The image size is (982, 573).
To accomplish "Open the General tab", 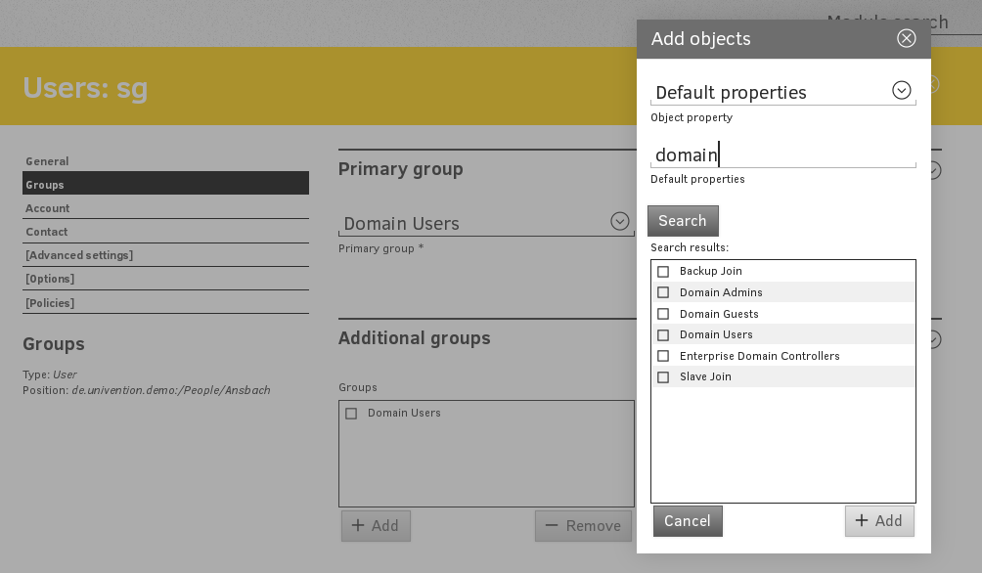I will coord(47,161).
